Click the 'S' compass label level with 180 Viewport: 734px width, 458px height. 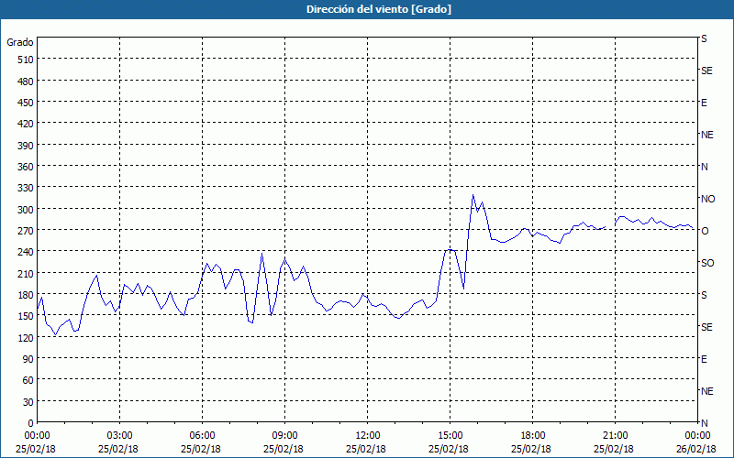tap(704, 295)
